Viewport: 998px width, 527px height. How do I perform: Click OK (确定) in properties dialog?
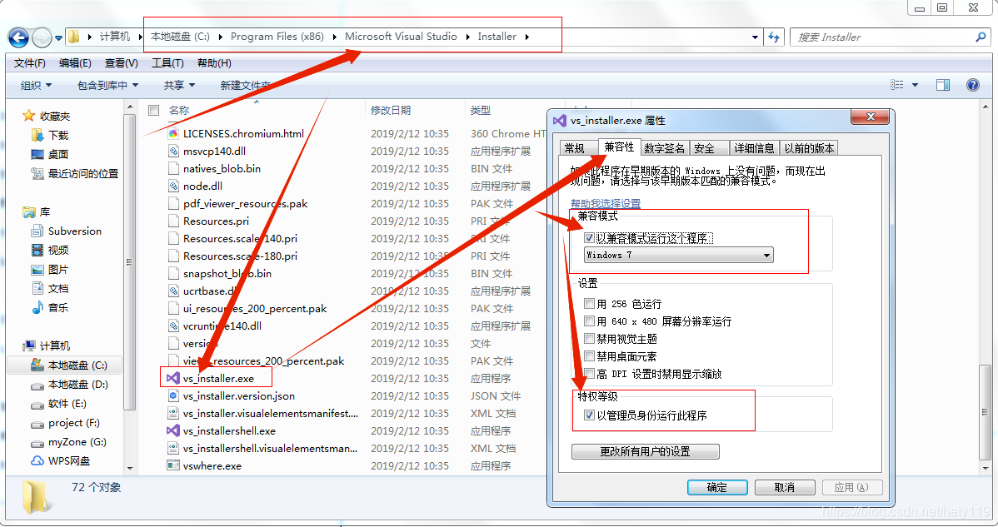(717, 487)
